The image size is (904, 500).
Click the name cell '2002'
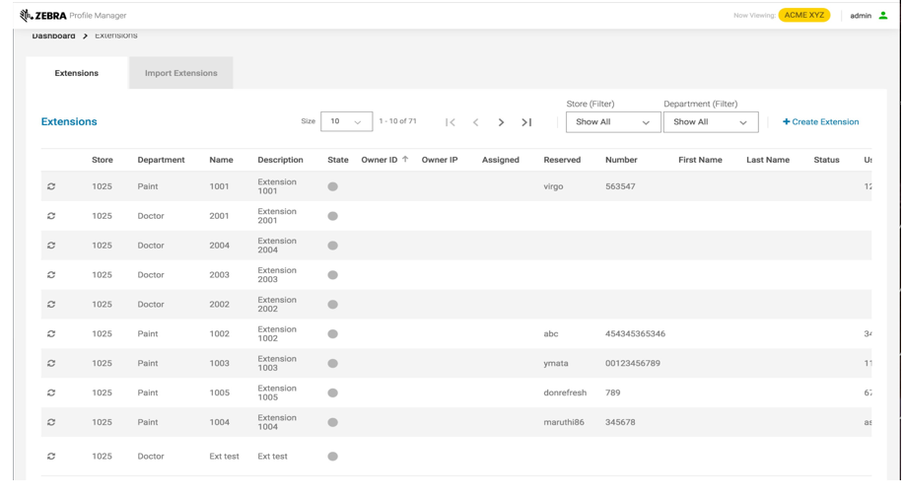pyautogui.click(x=219, y=304)
